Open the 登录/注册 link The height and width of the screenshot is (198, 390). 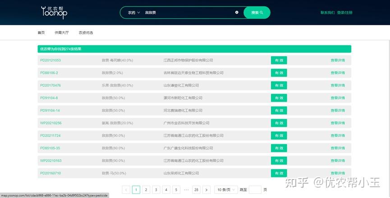click(345, 13)
